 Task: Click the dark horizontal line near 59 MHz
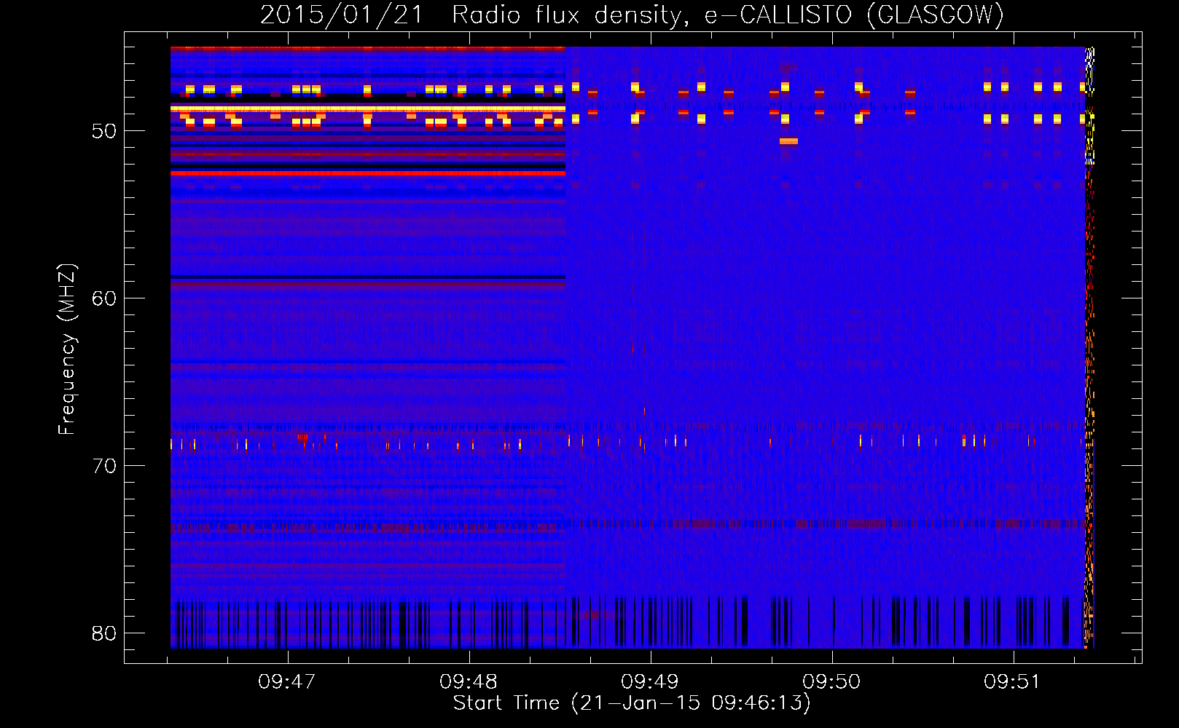pyautogui.click(x=367, y=277)
